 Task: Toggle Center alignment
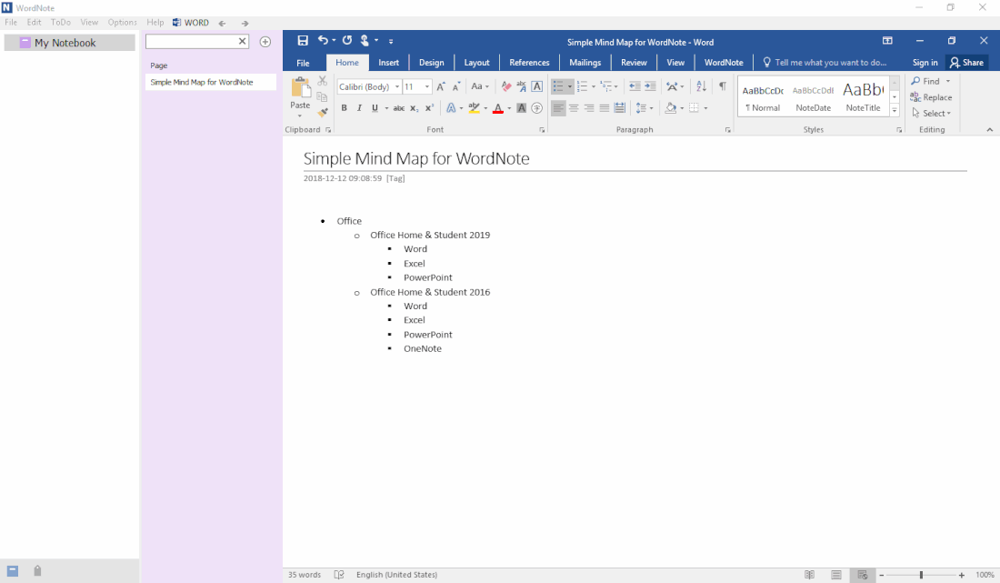tap(574, 108)
